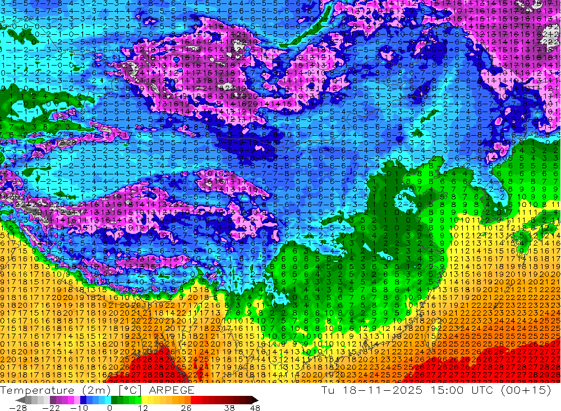Click the '(00+15)' forecast run label
Image resolution: width=561 pixels, height=411 pixels.
click(526, 390)
